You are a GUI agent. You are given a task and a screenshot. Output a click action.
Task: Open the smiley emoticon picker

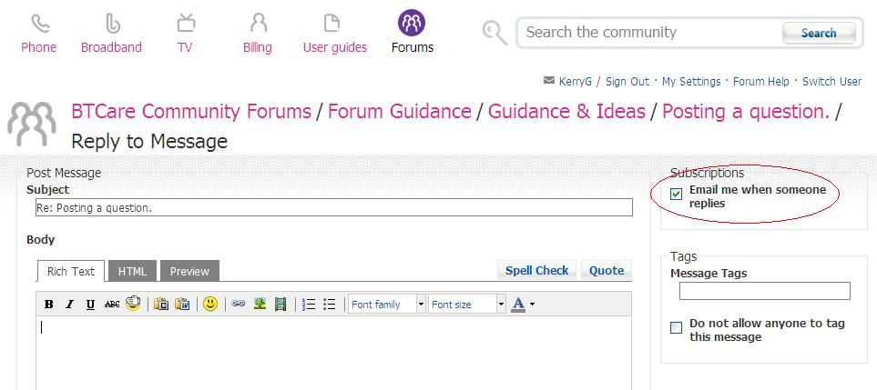210,304
